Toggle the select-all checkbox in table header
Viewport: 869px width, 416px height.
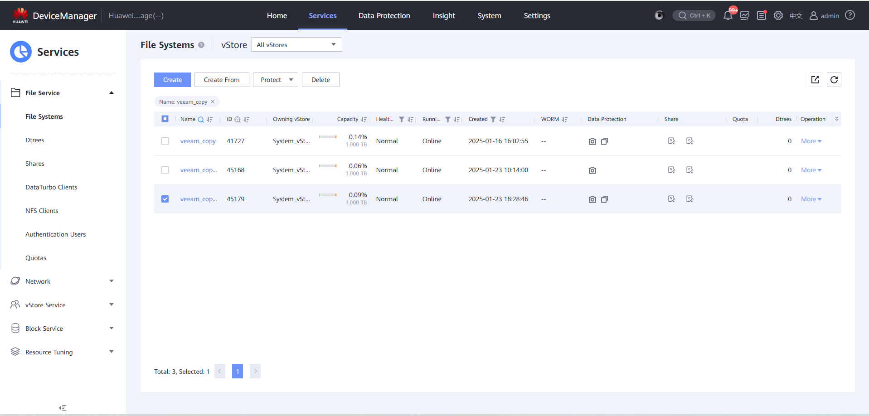[x=165, y=119]
